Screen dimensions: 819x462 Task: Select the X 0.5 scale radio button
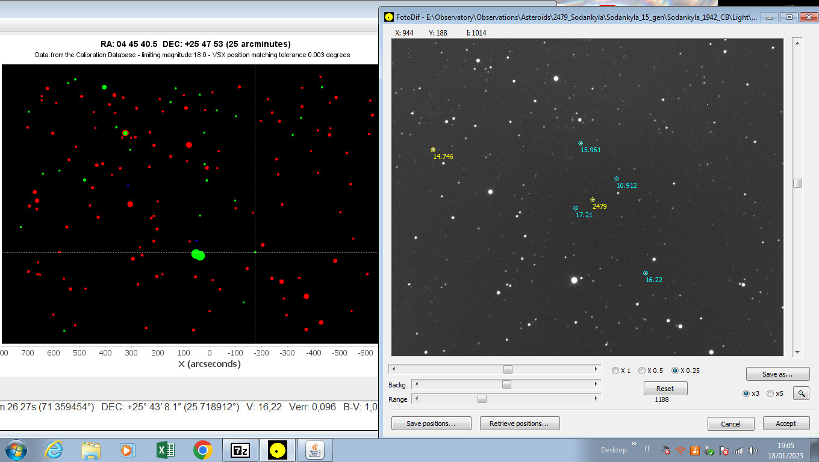click(642, 371)
